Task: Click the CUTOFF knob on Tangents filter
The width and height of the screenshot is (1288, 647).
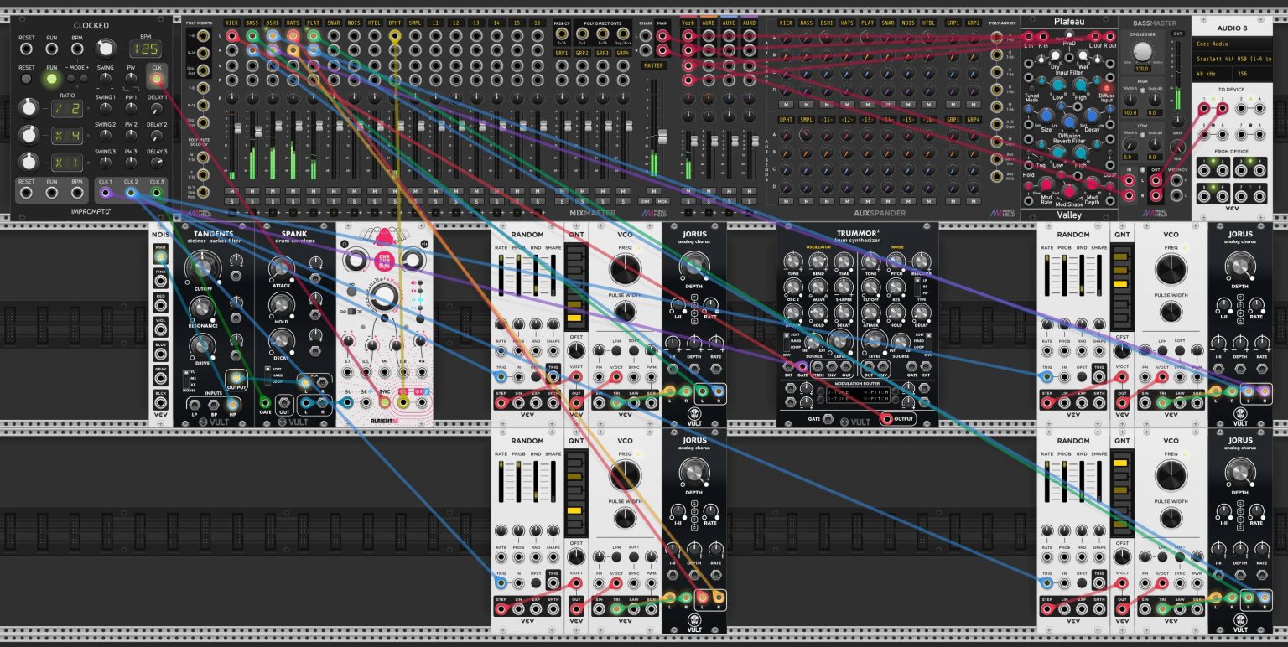Action: pos(201,268)
